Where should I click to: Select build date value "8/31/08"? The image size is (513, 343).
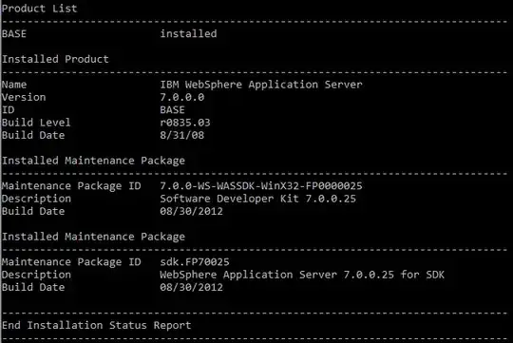181,135
